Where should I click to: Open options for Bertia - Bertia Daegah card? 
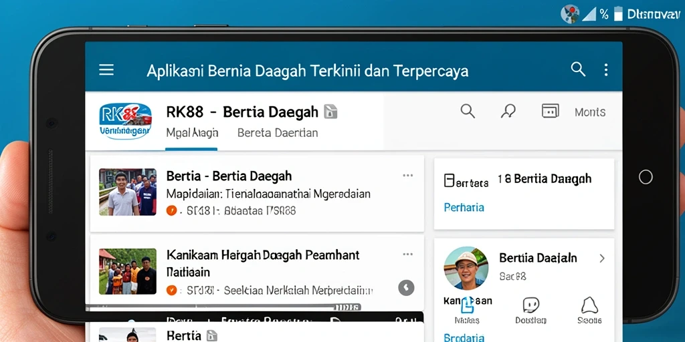(407, 176)
